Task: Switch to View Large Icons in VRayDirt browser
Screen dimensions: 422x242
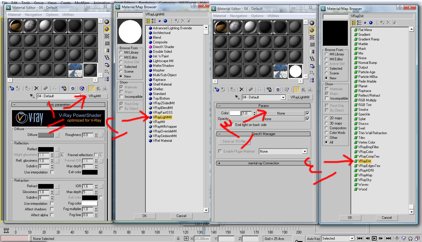Action: tap(371, 23)
